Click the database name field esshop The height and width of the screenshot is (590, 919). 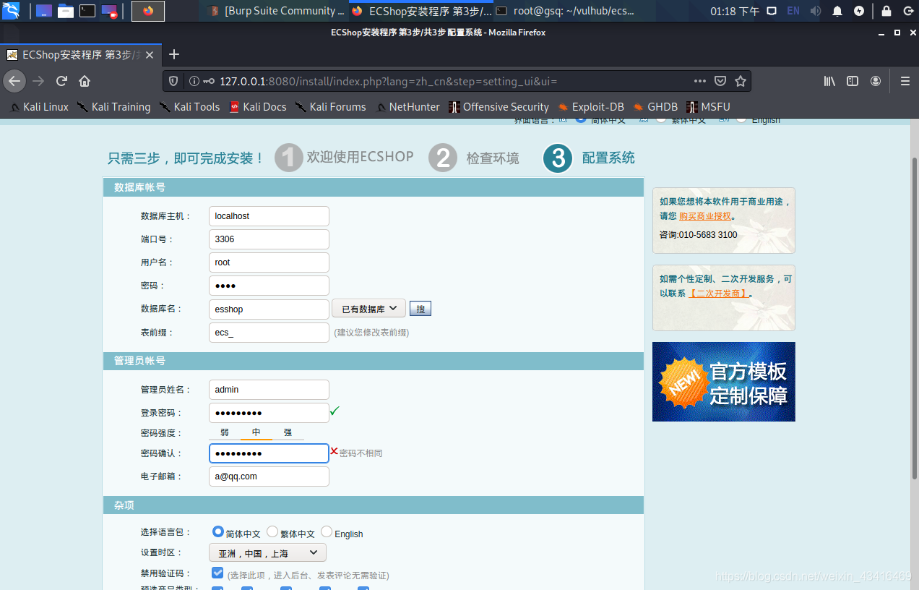(269, 309)
